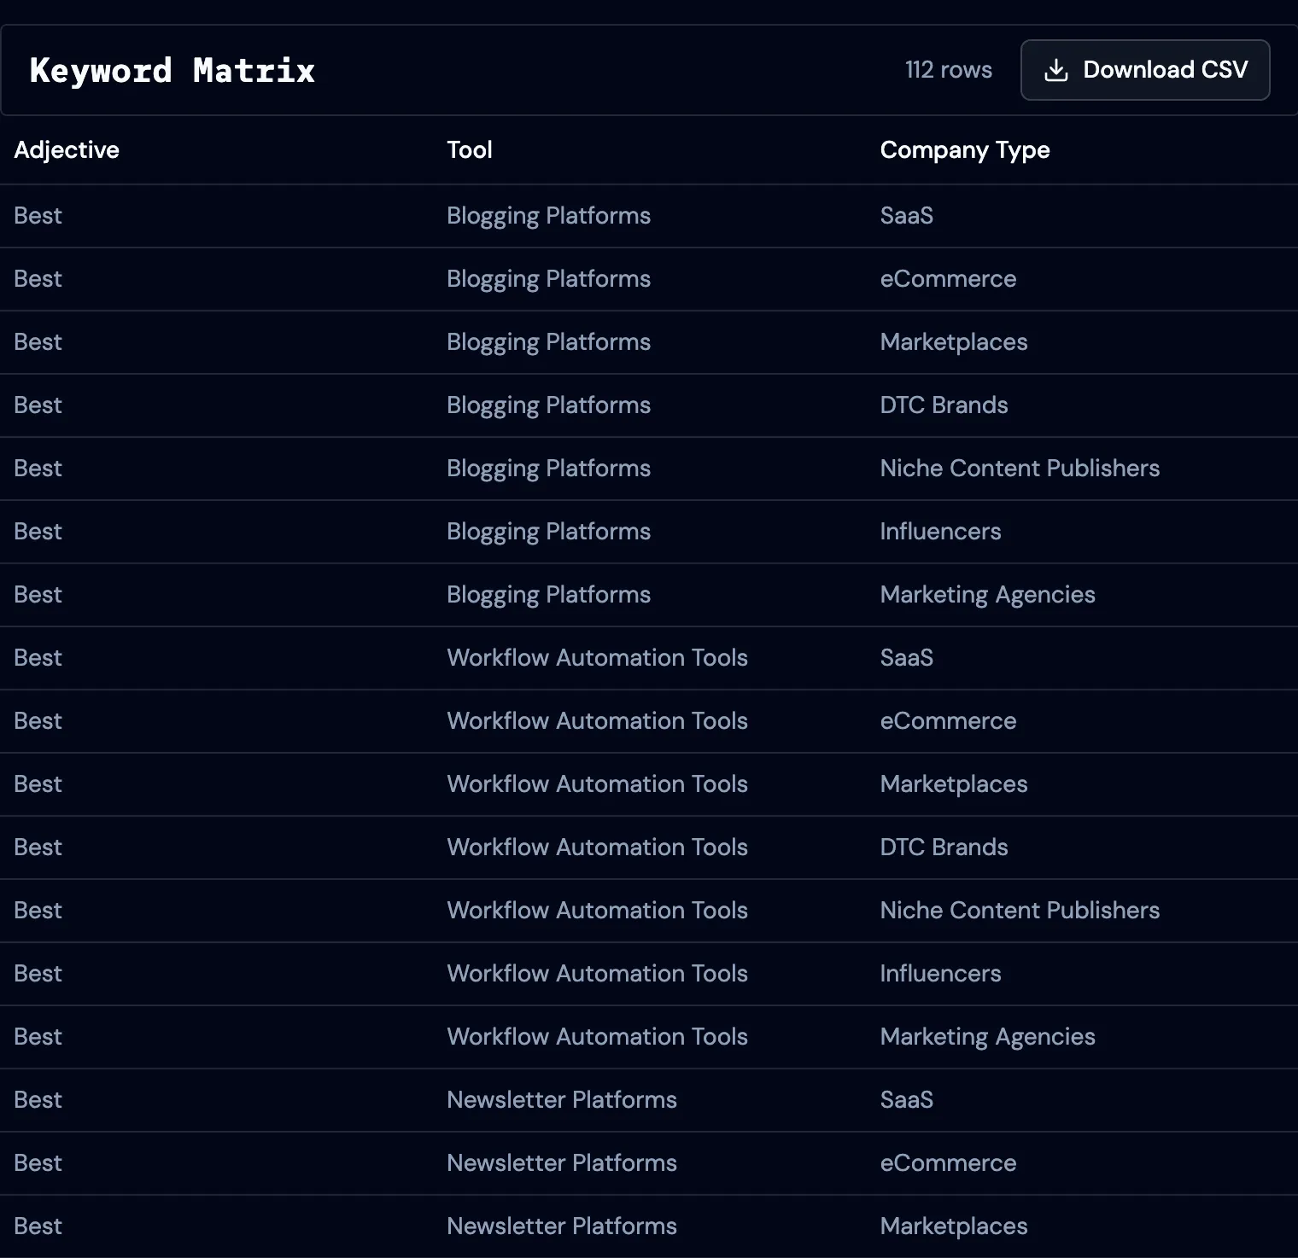Select eCommerce in the Blogging Platforms row

948,279
